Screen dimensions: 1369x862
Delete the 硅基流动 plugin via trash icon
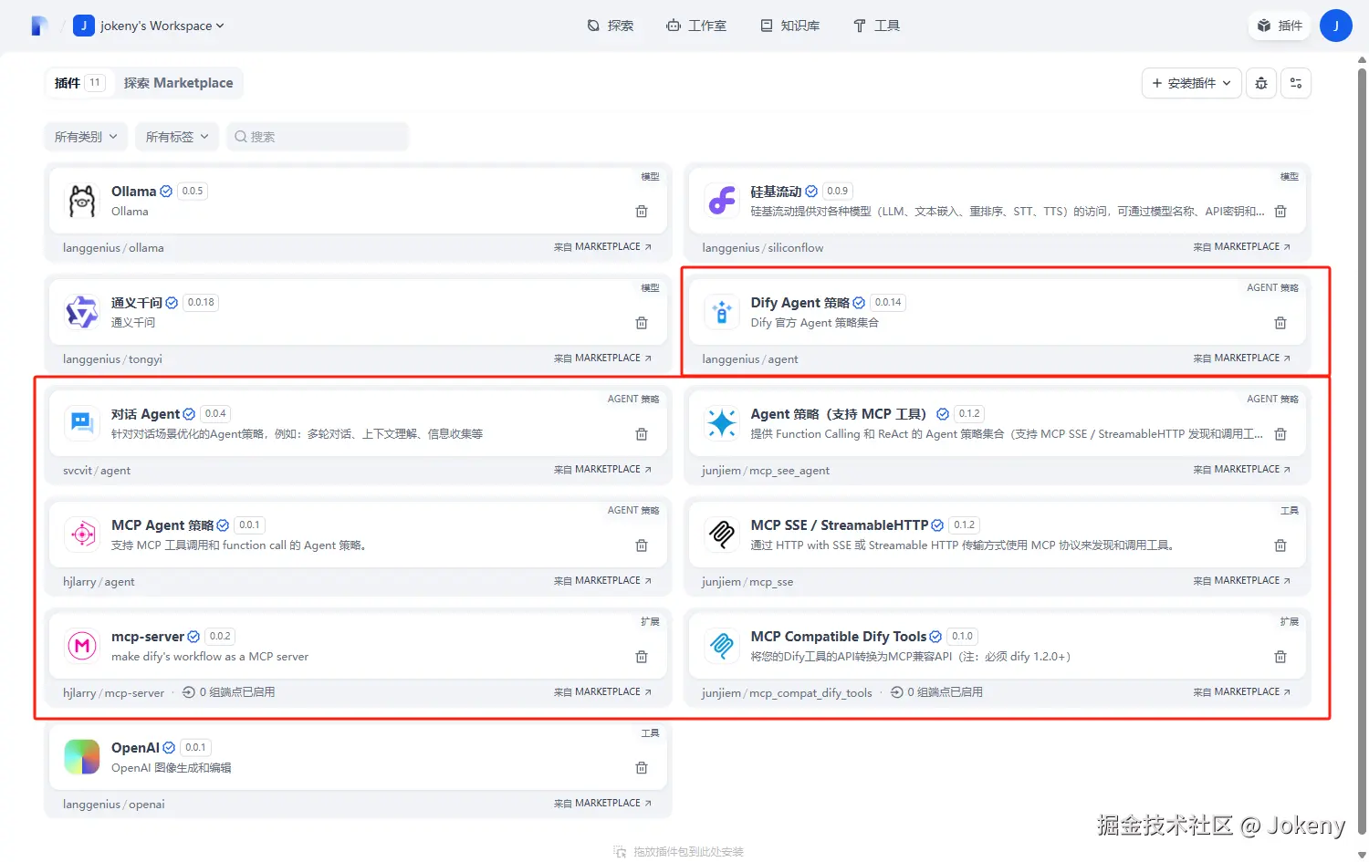click(1280, 212)
